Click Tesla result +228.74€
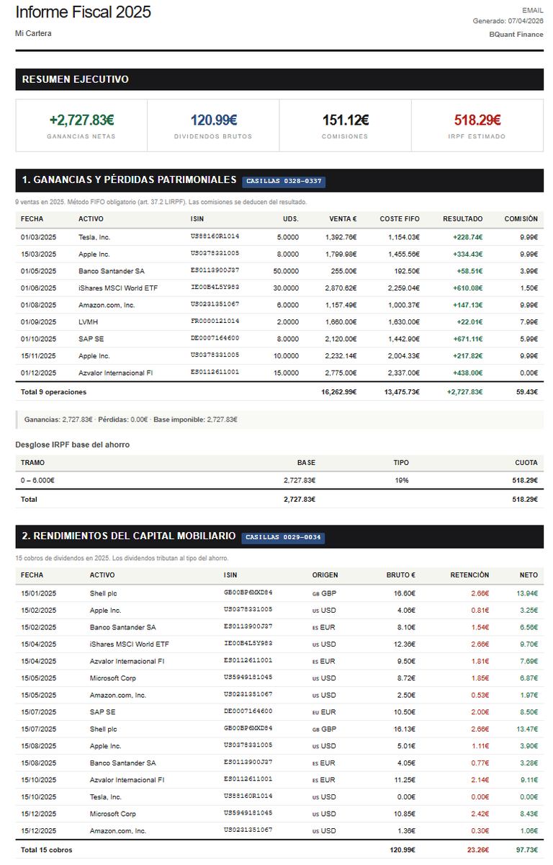This screenshot has height=865, width=553. click(x=468, y=236)
